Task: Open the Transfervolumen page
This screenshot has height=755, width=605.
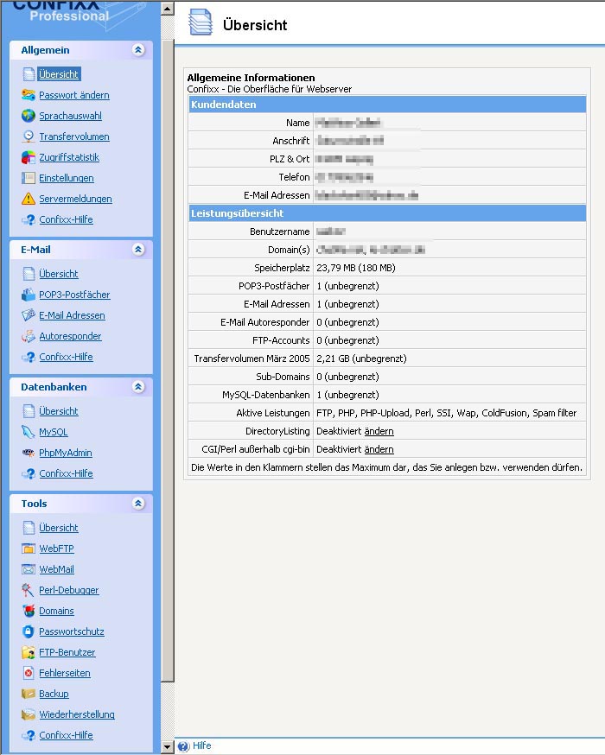Action: (x=74, y=136)
